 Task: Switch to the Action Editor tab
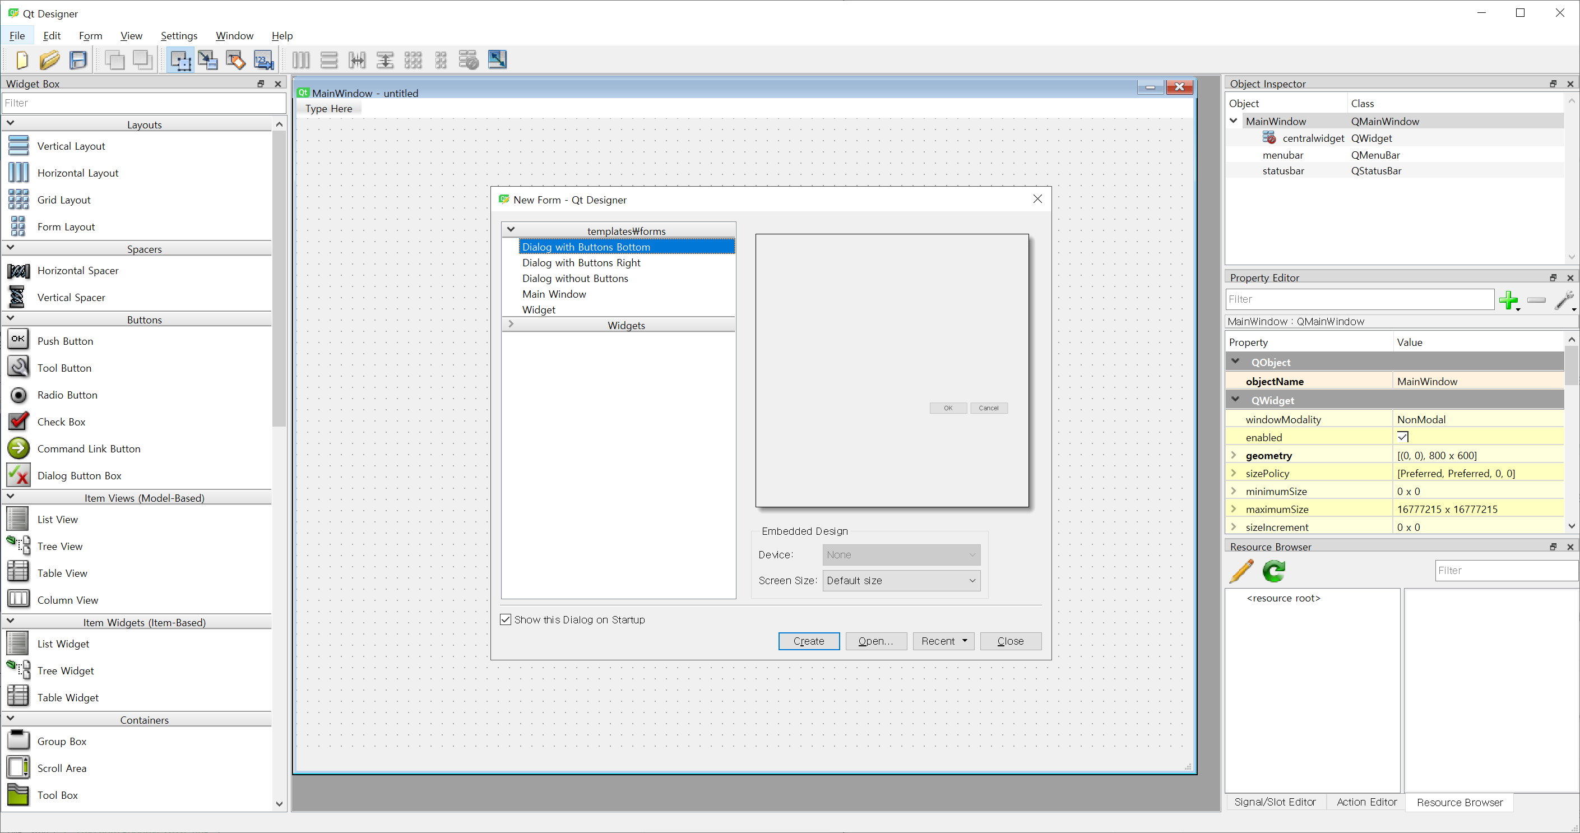click(x=1366, y=802)
